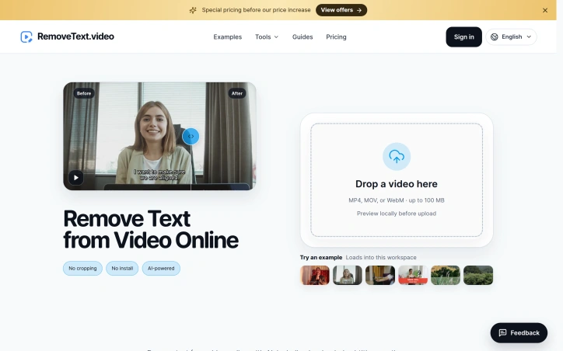Open the RemoveText.video home link text
The width and height of the screenshot is (563, 351).
[75, 36]
